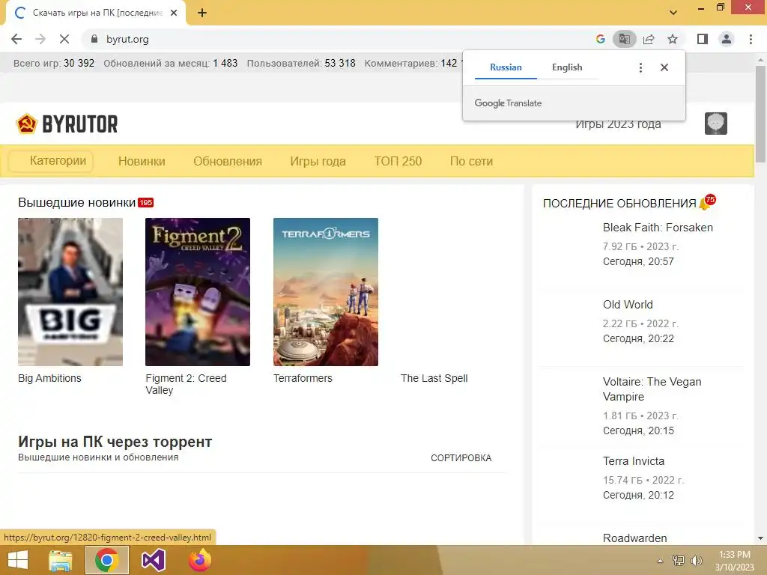Click the Google icon in address bar
The width and height of the screenshot is (767, 575).
601,39
